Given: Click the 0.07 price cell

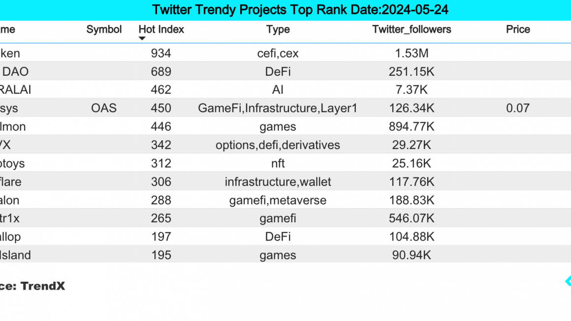Looking at the screenshot, I should 518,108.
